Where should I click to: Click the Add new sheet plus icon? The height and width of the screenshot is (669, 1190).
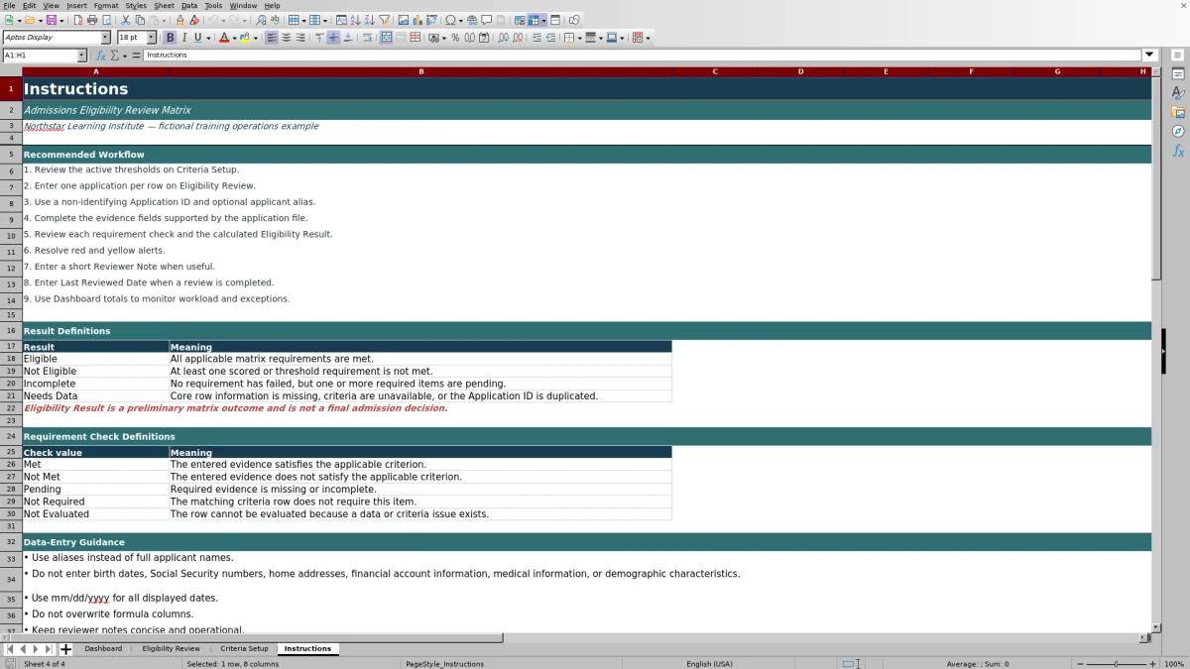point(65,649)
